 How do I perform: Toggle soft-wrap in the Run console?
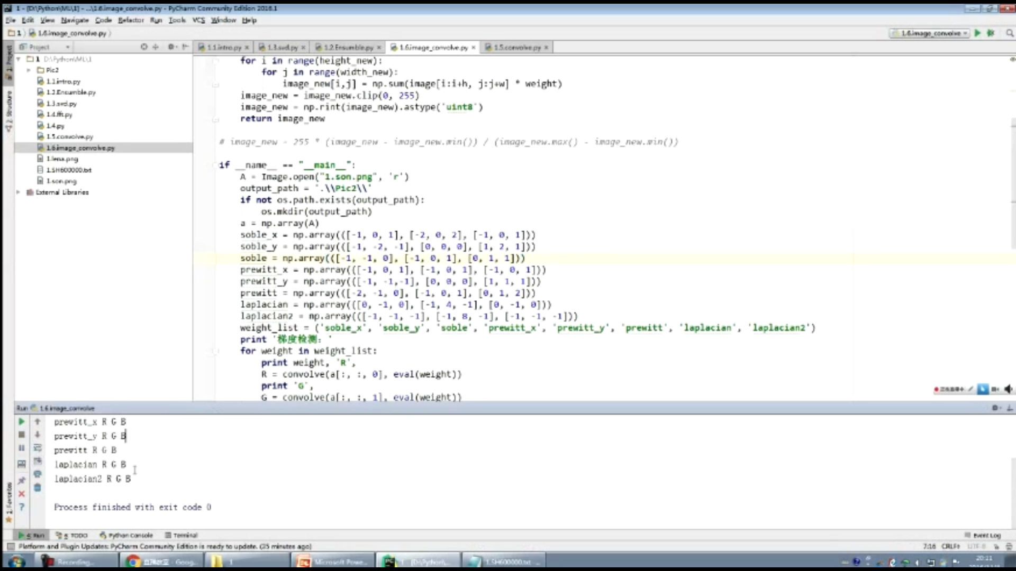coord(38,448)
